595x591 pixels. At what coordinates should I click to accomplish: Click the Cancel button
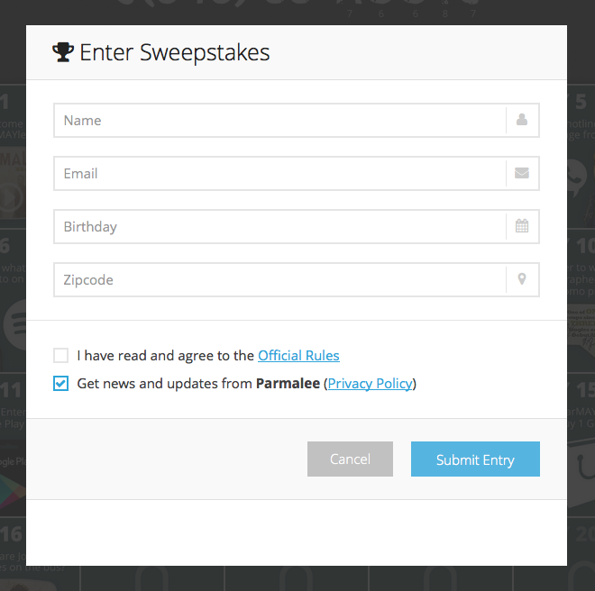pyautogui.click(x=350, y=459)
